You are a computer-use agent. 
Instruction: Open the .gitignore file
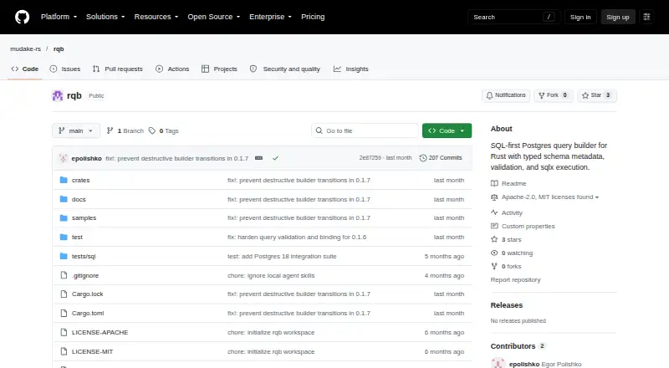(85, 275)
